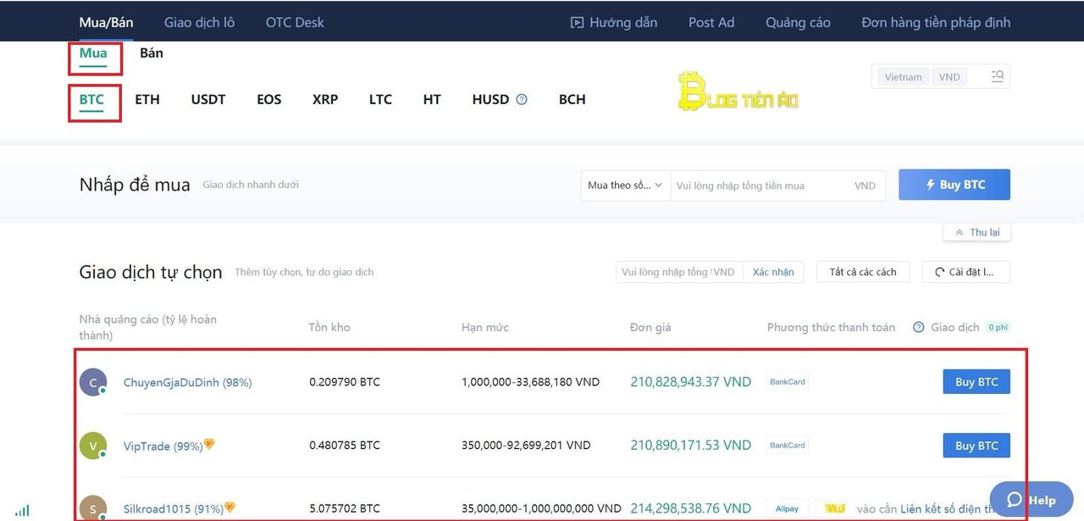Select the HT coin tab
Viewport: 1084px width, 521px height.
point(432,99)
